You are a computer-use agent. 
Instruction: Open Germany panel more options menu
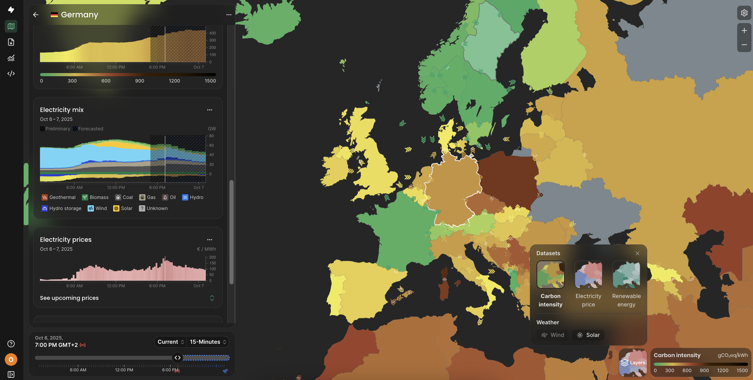click(229, 15)
